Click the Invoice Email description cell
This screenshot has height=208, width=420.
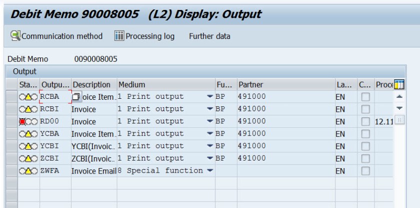94,171
